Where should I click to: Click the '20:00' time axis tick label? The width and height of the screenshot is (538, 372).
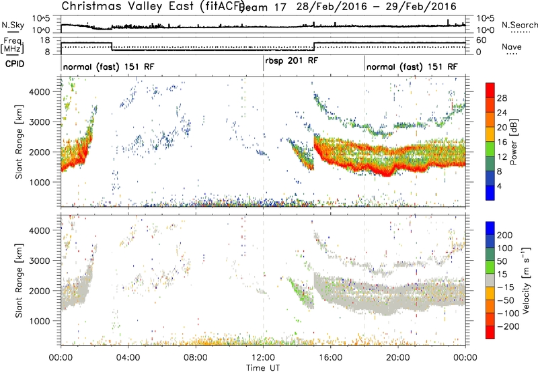(398, 358)
